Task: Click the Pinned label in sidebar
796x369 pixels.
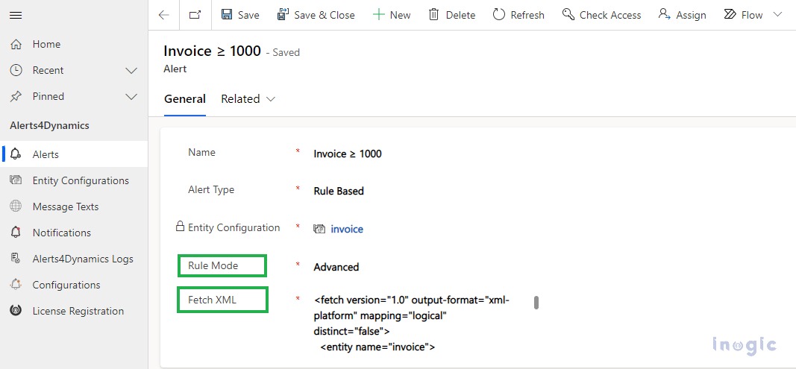Action: (x=48, y=96)
